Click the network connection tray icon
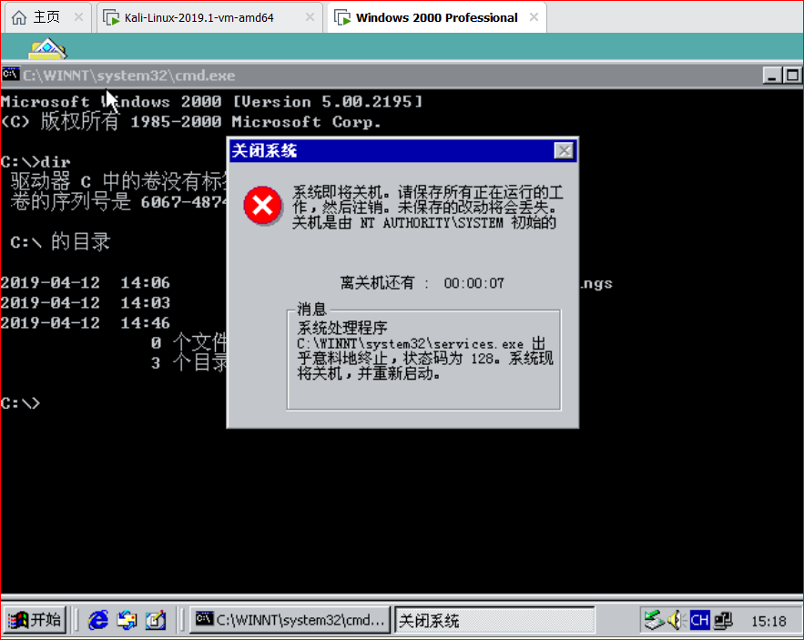 (723, 620)
